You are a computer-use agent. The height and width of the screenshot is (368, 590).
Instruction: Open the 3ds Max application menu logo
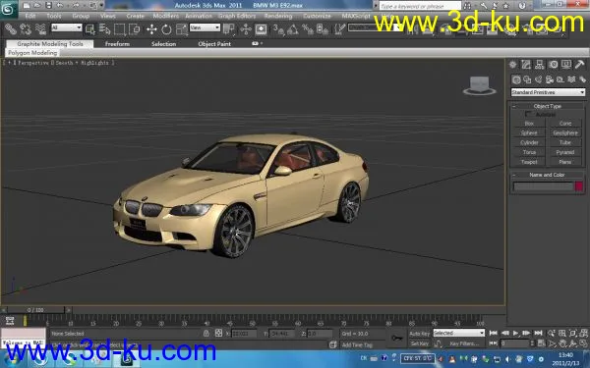click(8, 8)
